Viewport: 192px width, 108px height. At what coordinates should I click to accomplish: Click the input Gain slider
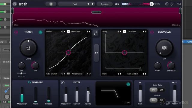[140, 94]
